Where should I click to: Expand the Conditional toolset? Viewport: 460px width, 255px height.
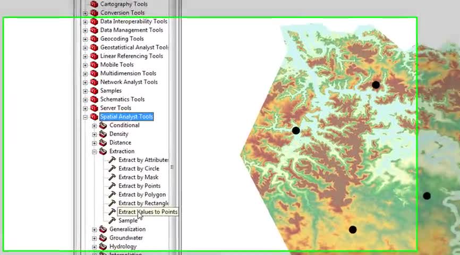tap(94, 126)
